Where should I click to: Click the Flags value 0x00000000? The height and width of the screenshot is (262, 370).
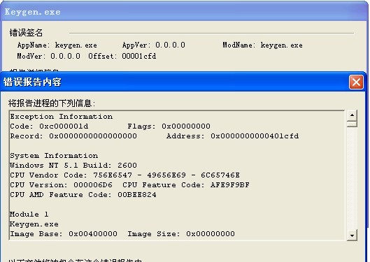point(186,126)
